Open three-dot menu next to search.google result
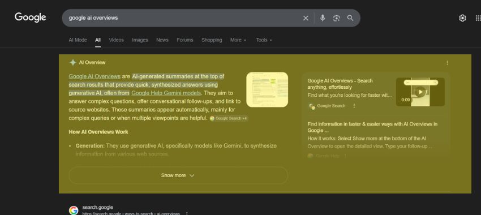This screenshot has height=215, width=481. pyautogui.click(x=187, y=213)
